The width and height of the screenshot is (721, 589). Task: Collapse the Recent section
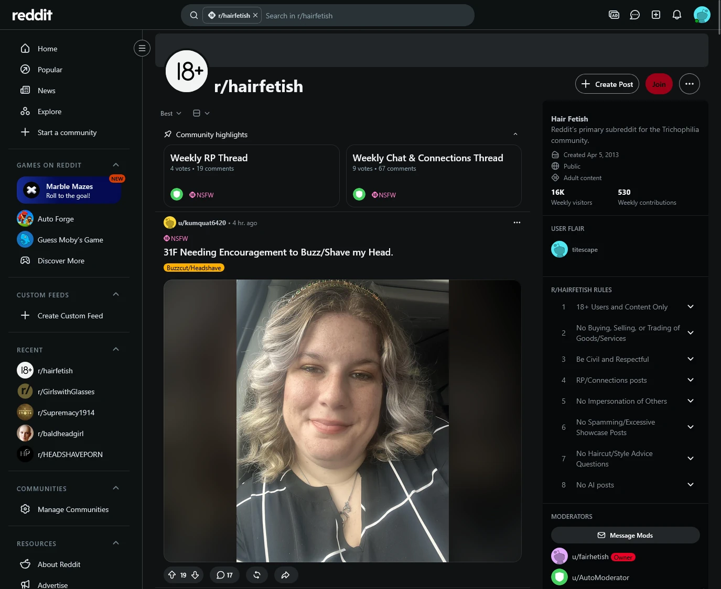coord(116,350)
